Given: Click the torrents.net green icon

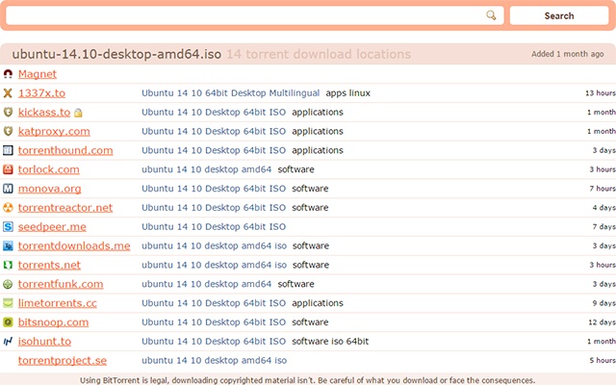Looking at the screenshot, I should pos(8,265).
